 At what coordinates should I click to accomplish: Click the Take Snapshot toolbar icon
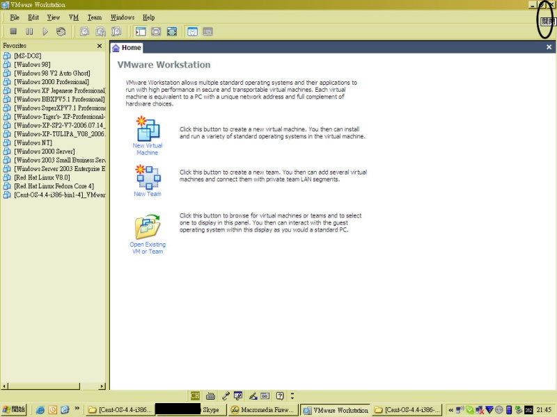pos(84,31)
